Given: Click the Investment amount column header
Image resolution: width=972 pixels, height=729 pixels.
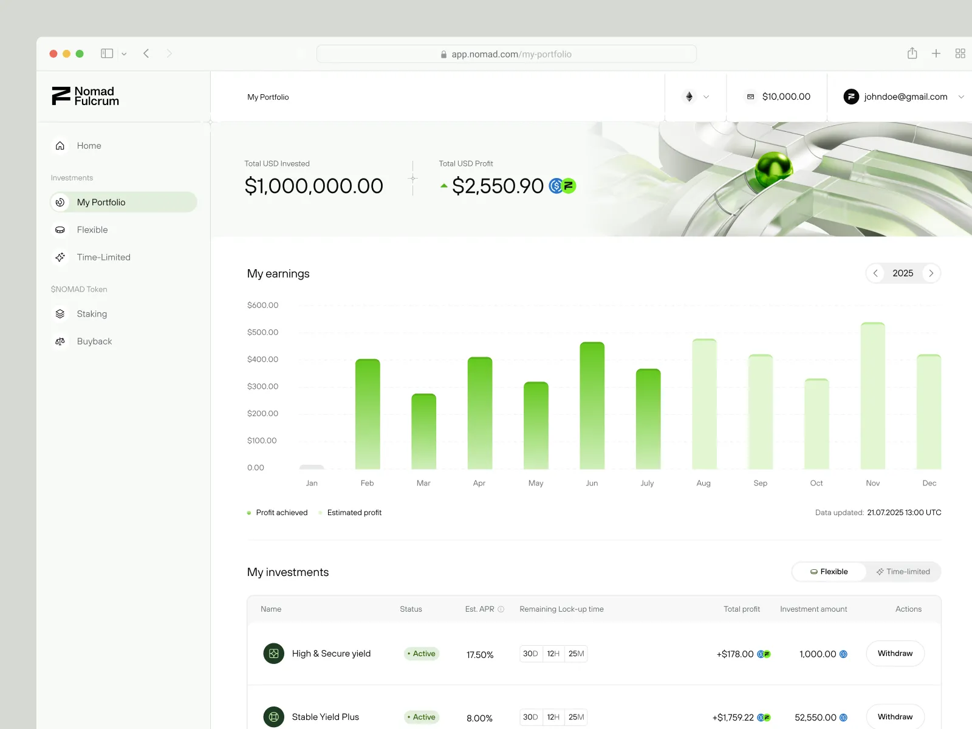Looking at the screenshot, I should 813,609.
